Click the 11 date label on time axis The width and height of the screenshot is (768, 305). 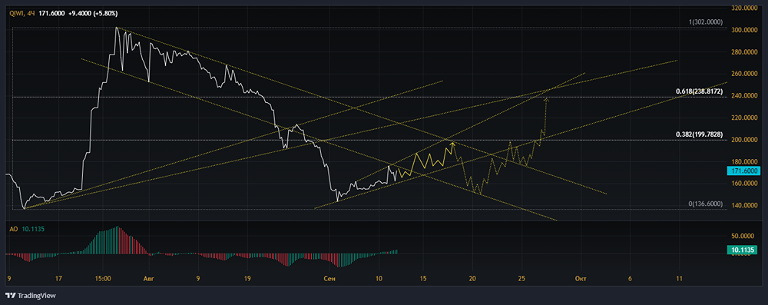point(680,279)
